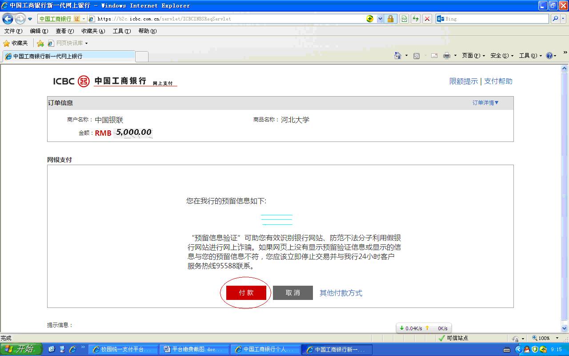Open the 帮助(H) menu
Viewport: 569px width, 356px height.
point(147,31)
